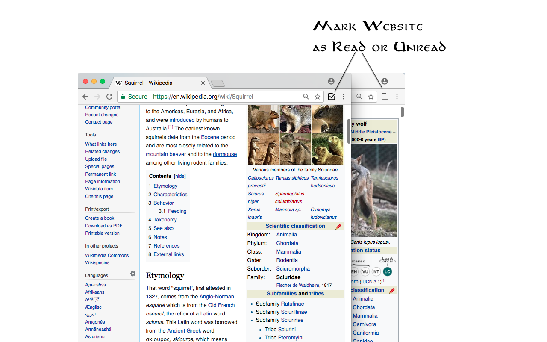Click the Spermophilus columbianus red link
Viewport: 547px width, 342px height.
290,198
